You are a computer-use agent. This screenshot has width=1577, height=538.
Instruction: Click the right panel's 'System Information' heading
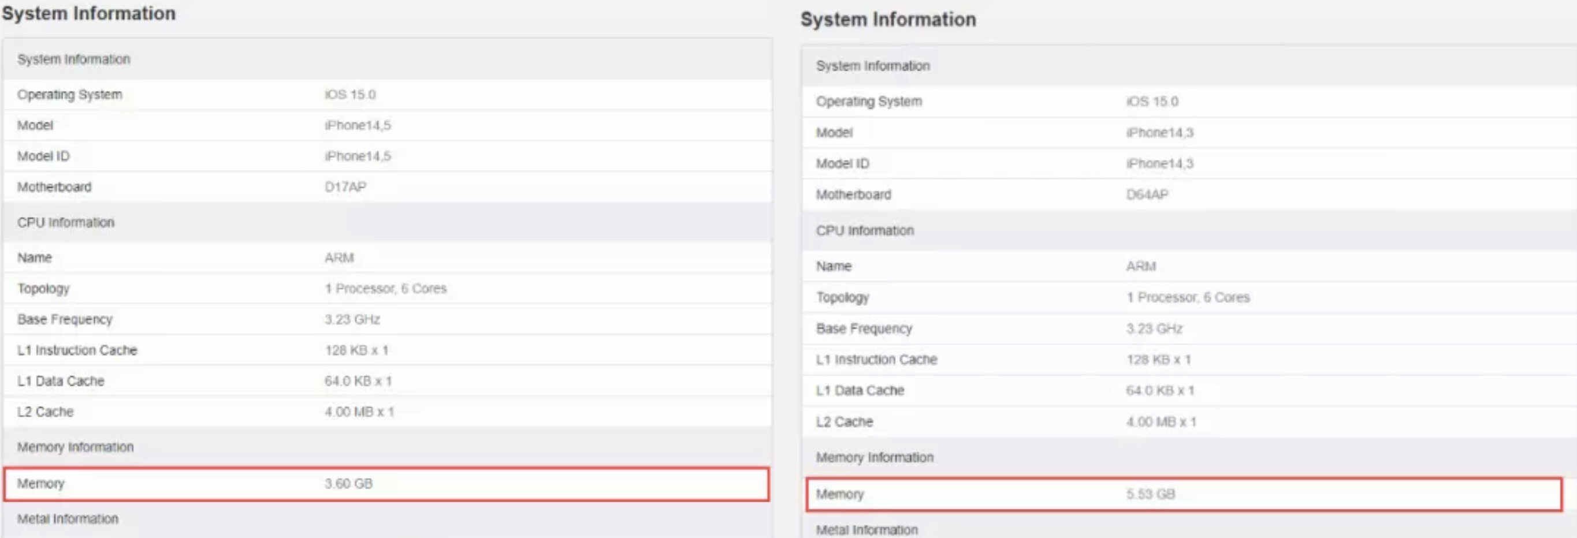[x=888, y=20]
